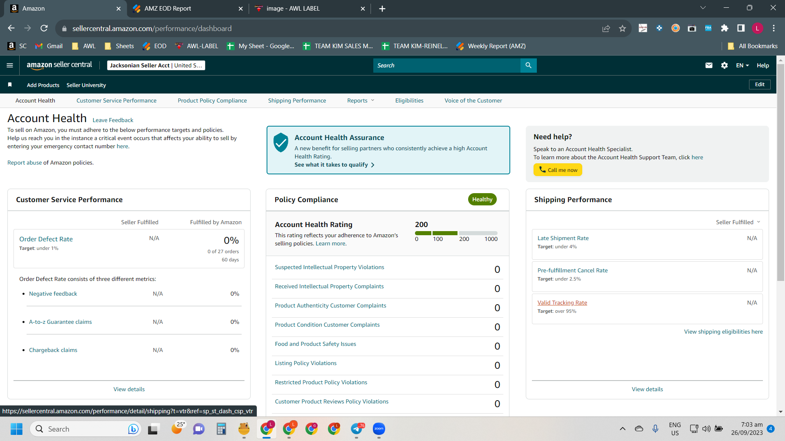Viewport: 785px width, 441px height.
Task: Go to Shipping Performance tab
Action: point(297,100)
